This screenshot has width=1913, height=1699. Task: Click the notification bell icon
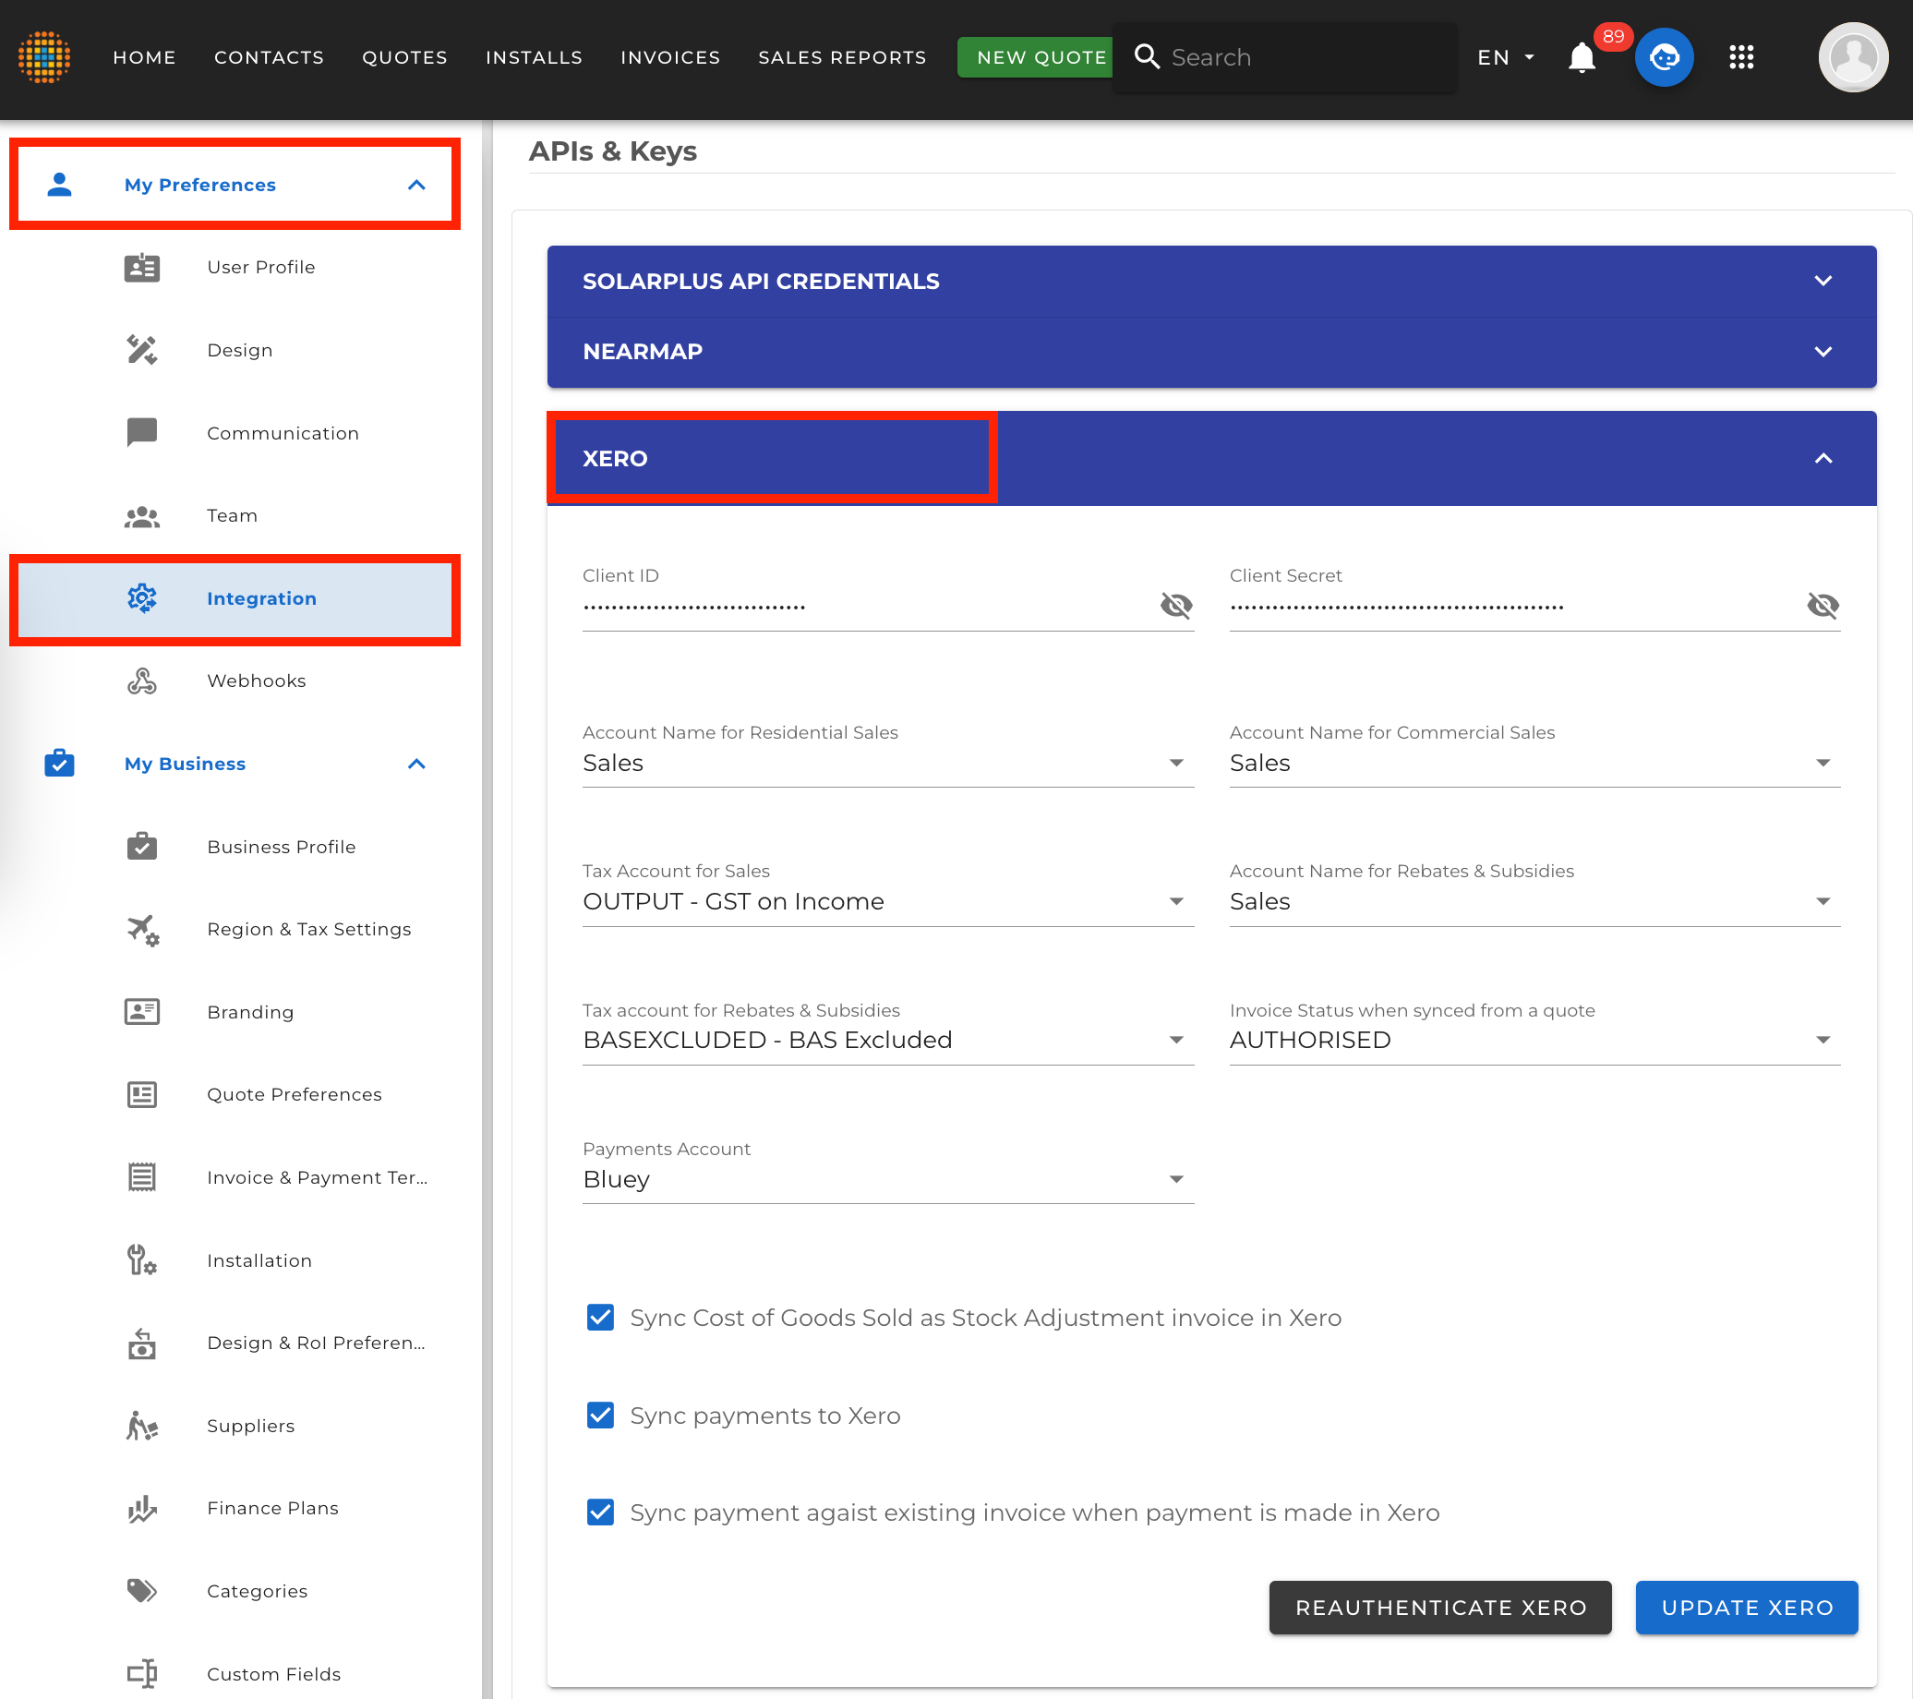click(1581, 58)
